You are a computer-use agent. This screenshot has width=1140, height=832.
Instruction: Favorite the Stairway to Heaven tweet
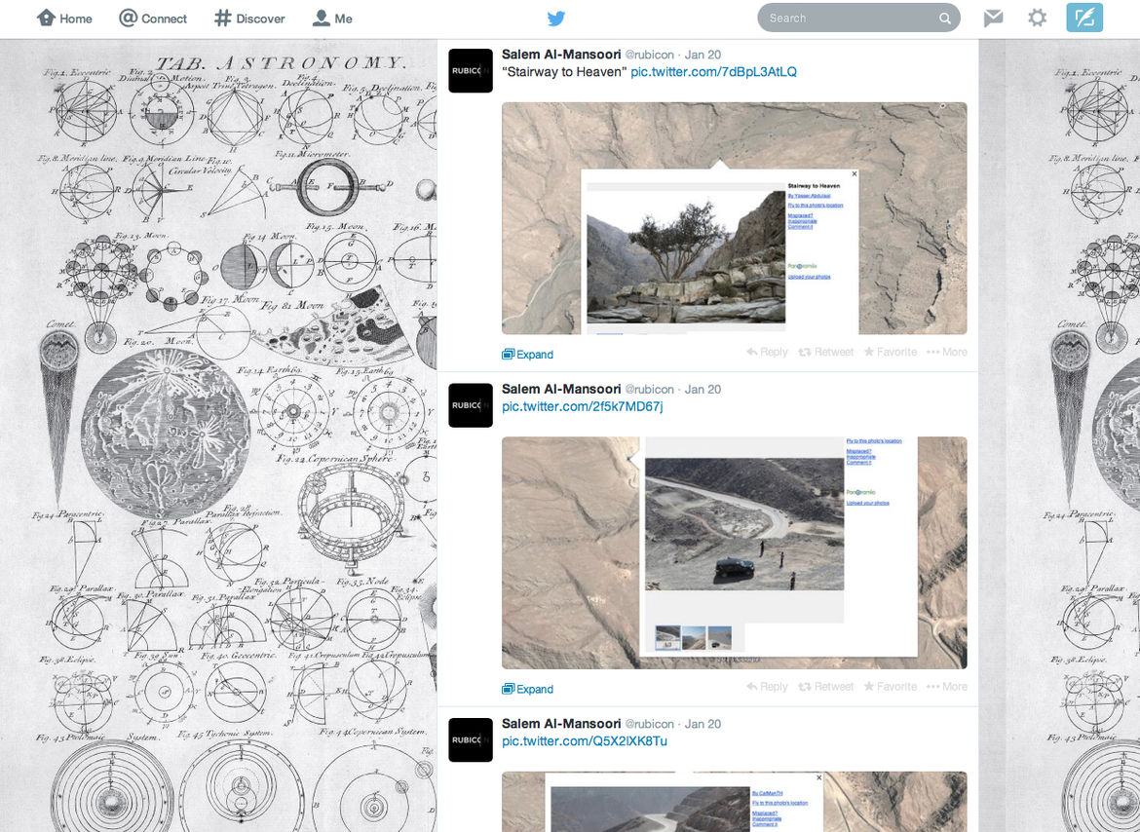click(891, 352)
